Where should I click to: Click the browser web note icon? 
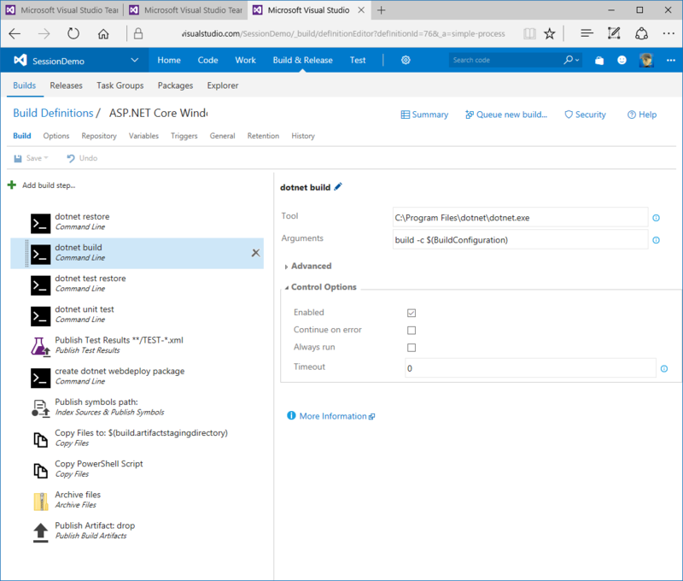click(x=614, y=33)
